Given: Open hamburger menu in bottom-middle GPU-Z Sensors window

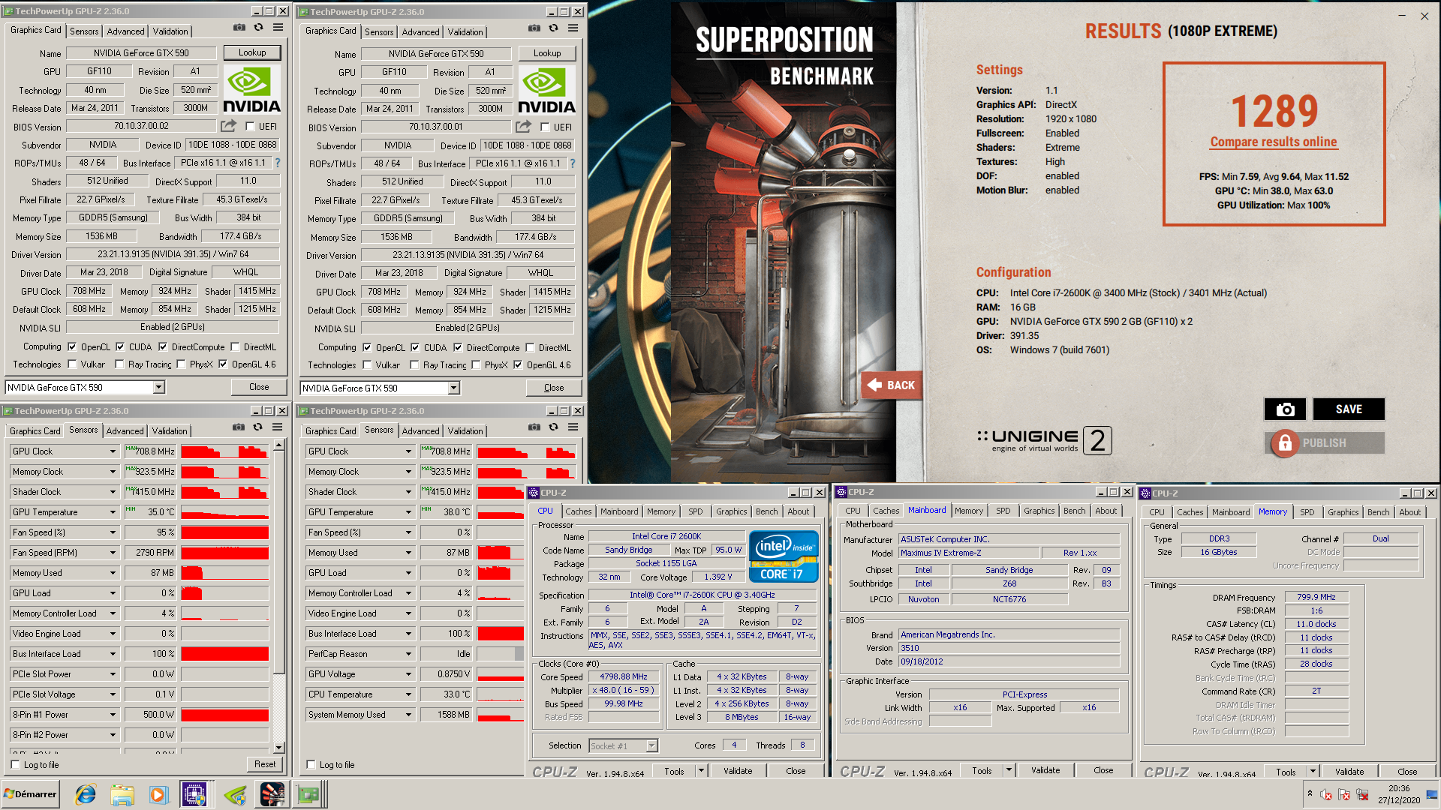Looking at the screenshot, I should [573, 427].
